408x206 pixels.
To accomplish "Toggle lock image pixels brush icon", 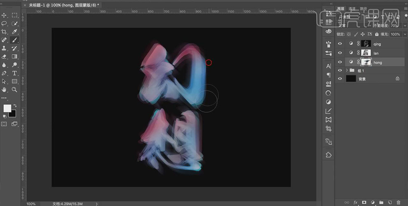I will (356, 34).
